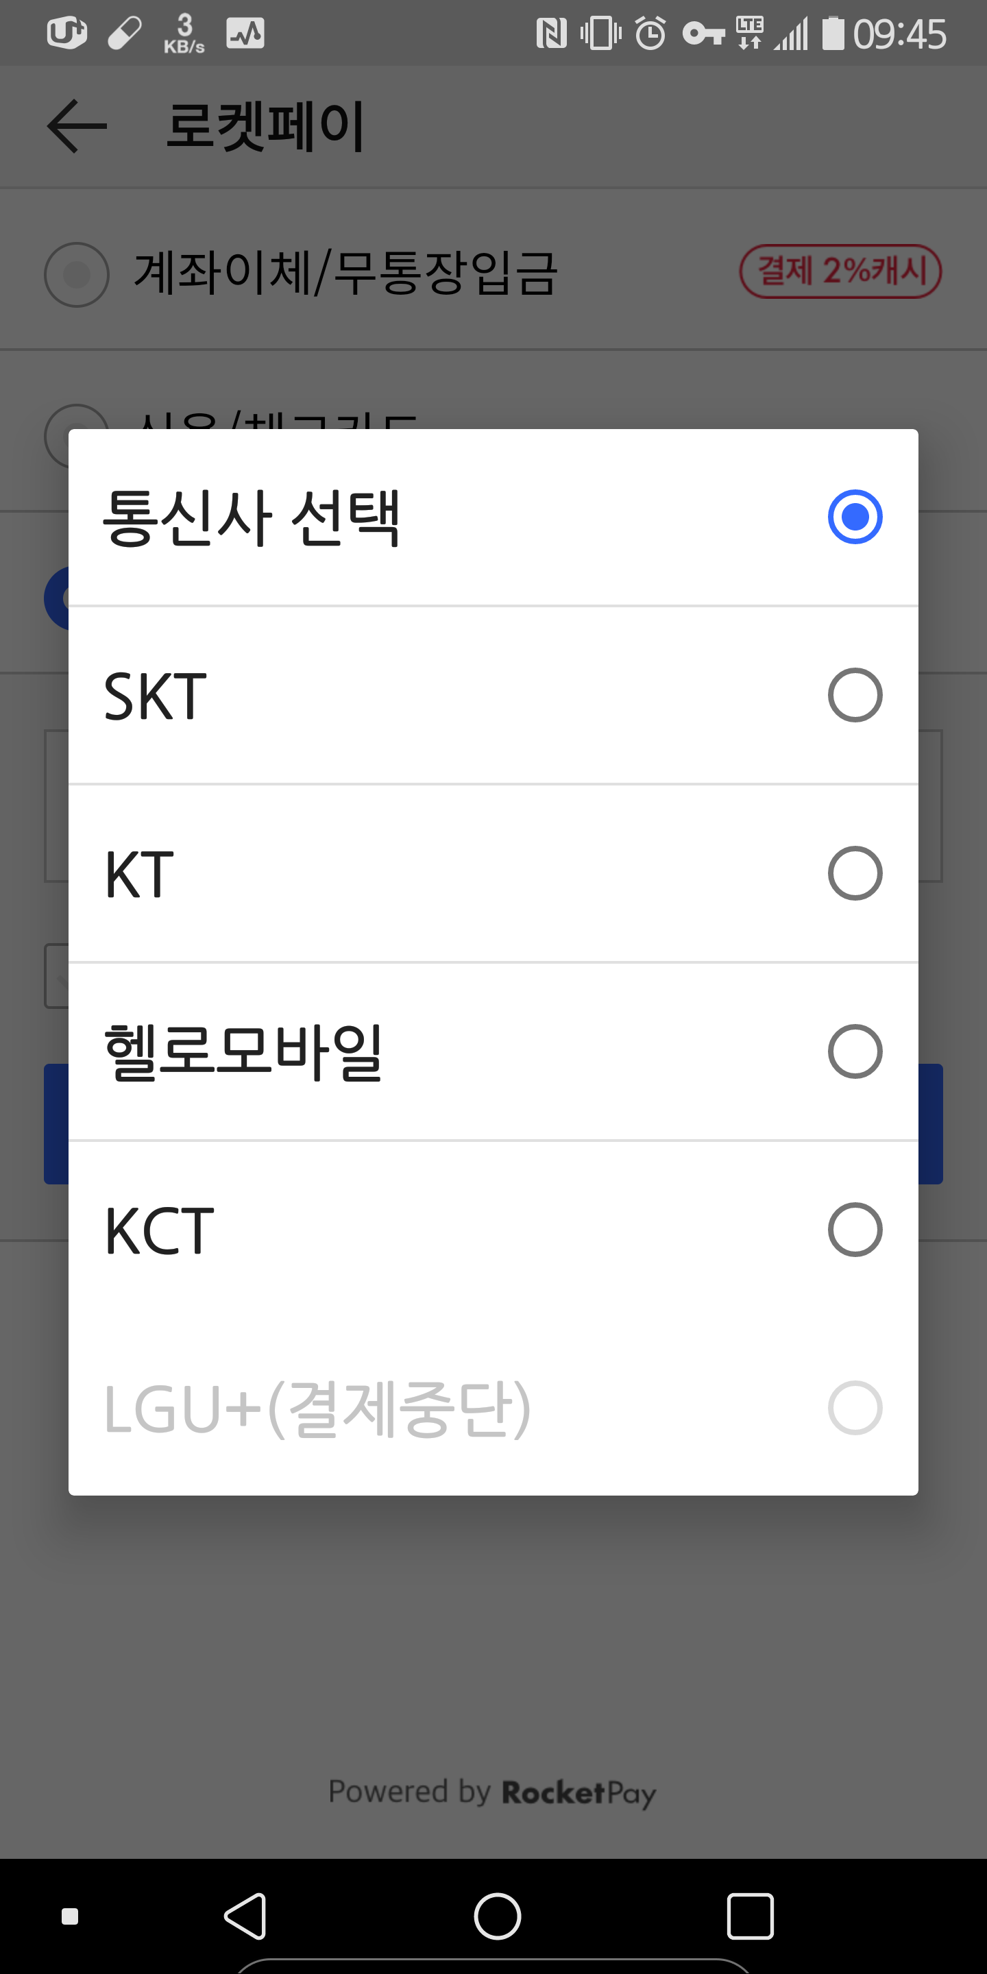Tap the back arrow in header
Viewport: 987px width, 1974px height.
tap(77, 126)
